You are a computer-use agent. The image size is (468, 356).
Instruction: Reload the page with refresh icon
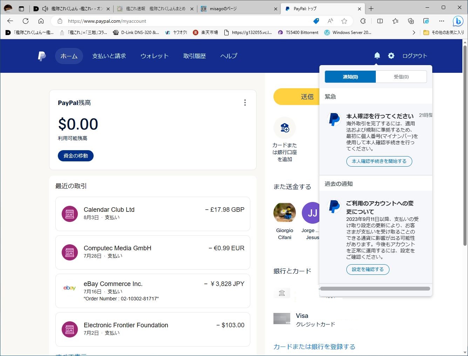pos(26,21)
